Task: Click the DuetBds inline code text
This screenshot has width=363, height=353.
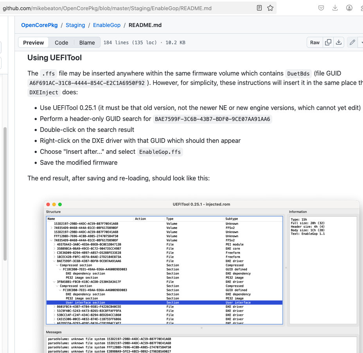Action: pos(298,74)
